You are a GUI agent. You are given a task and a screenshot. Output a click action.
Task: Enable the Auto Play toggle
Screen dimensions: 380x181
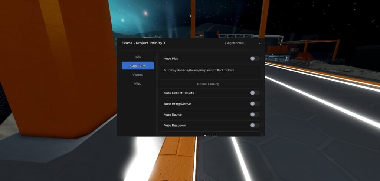click(x=255, y=58)
